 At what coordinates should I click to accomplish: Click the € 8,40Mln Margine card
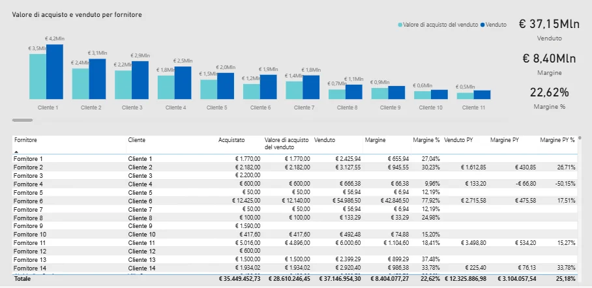(549, 63)
